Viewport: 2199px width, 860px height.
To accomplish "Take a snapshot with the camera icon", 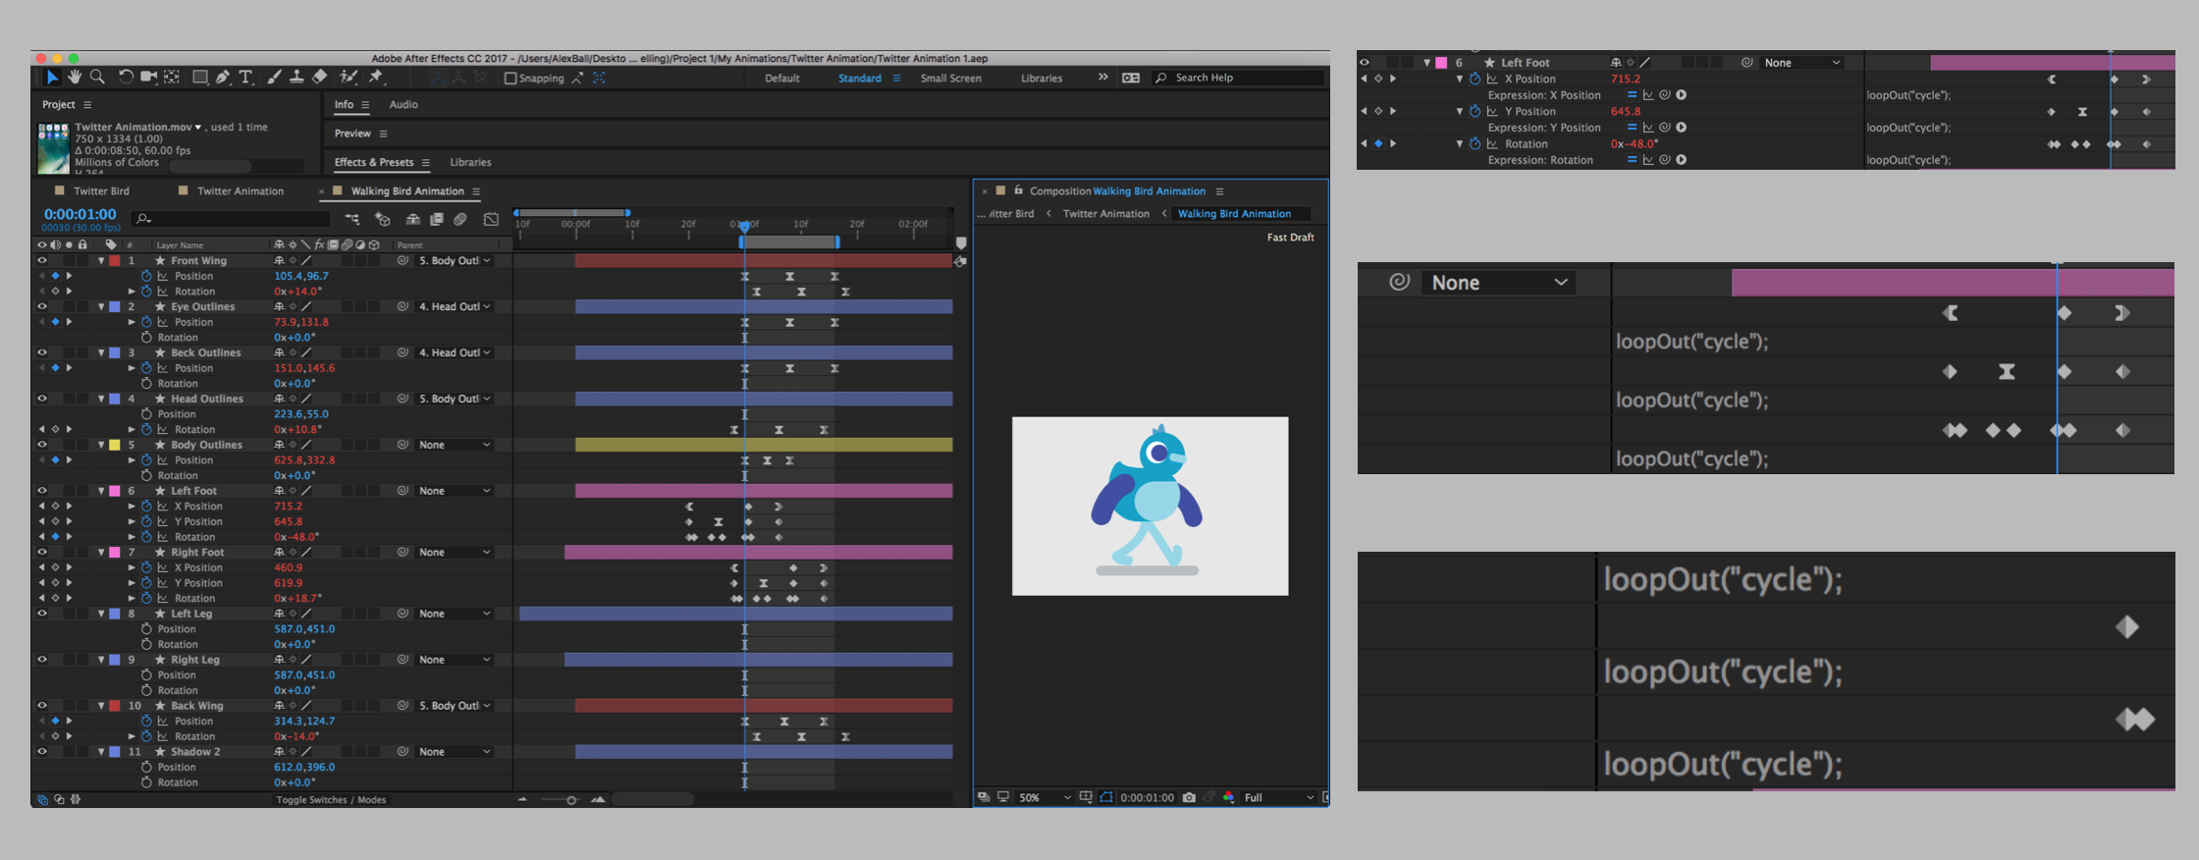I will click(x=1189, y=797).
